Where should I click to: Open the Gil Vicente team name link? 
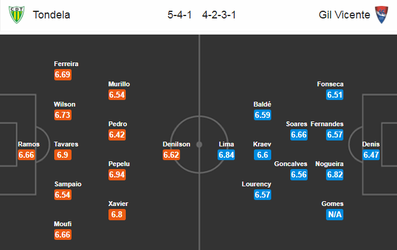click(x=345, y=15)
